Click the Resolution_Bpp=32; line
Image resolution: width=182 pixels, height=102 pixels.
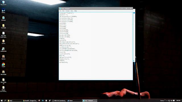point(66,18)
